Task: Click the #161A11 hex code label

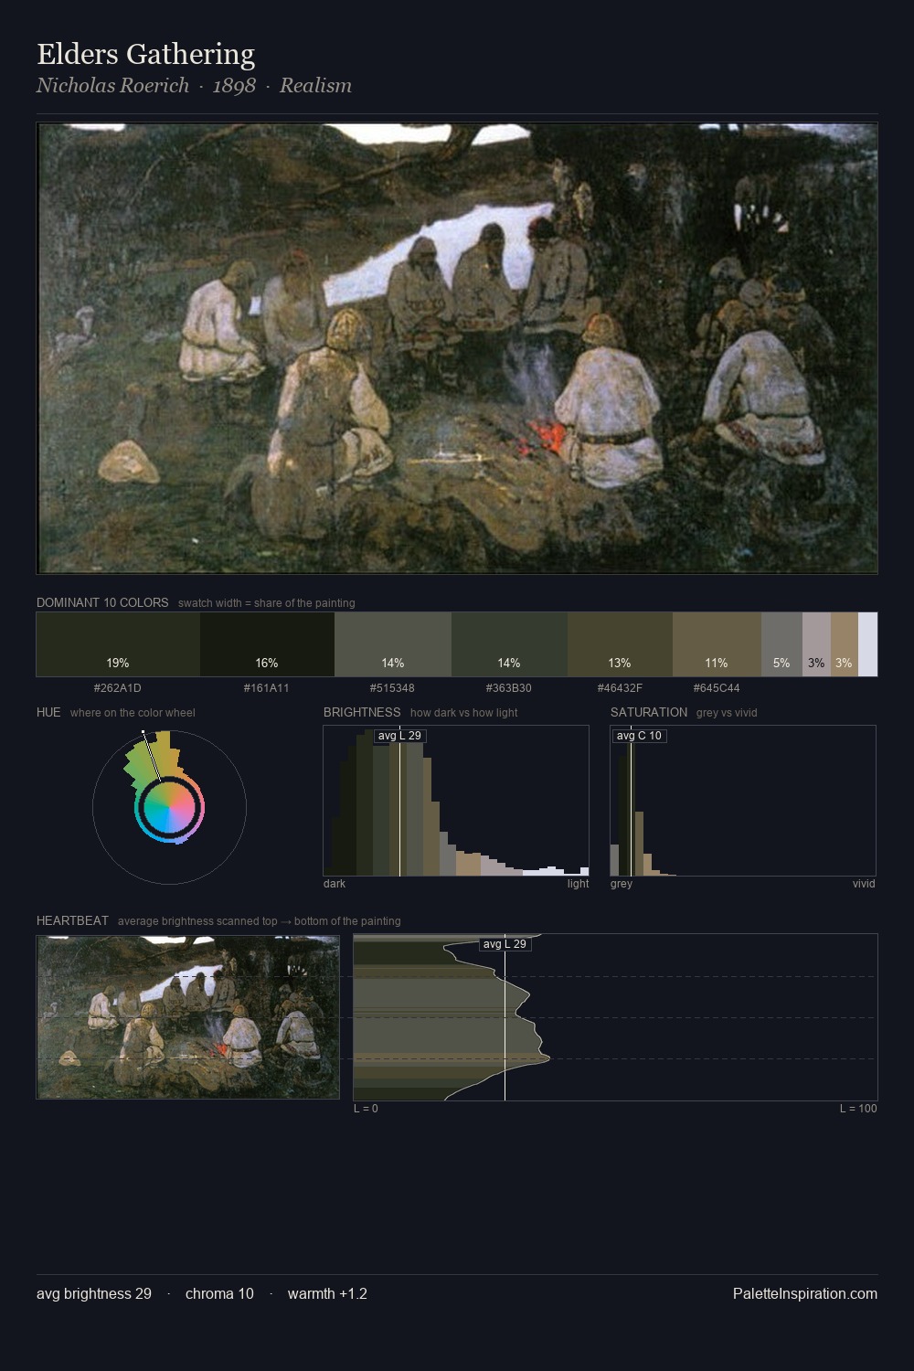Action: (267, 688)
